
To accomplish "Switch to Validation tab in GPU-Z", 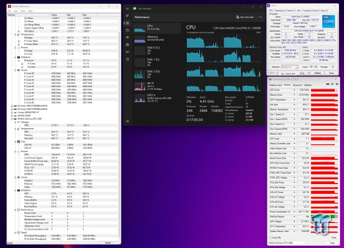I will pos(308,85).
